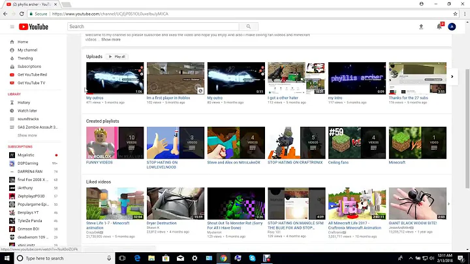Open My outros video thumbnail
Viewport: 470px width, 264px height.
[x=115, y=78]
